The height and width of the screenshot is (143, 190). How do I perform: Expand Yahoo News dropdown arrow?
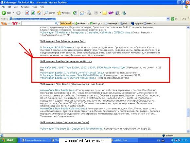coord(154,23)
